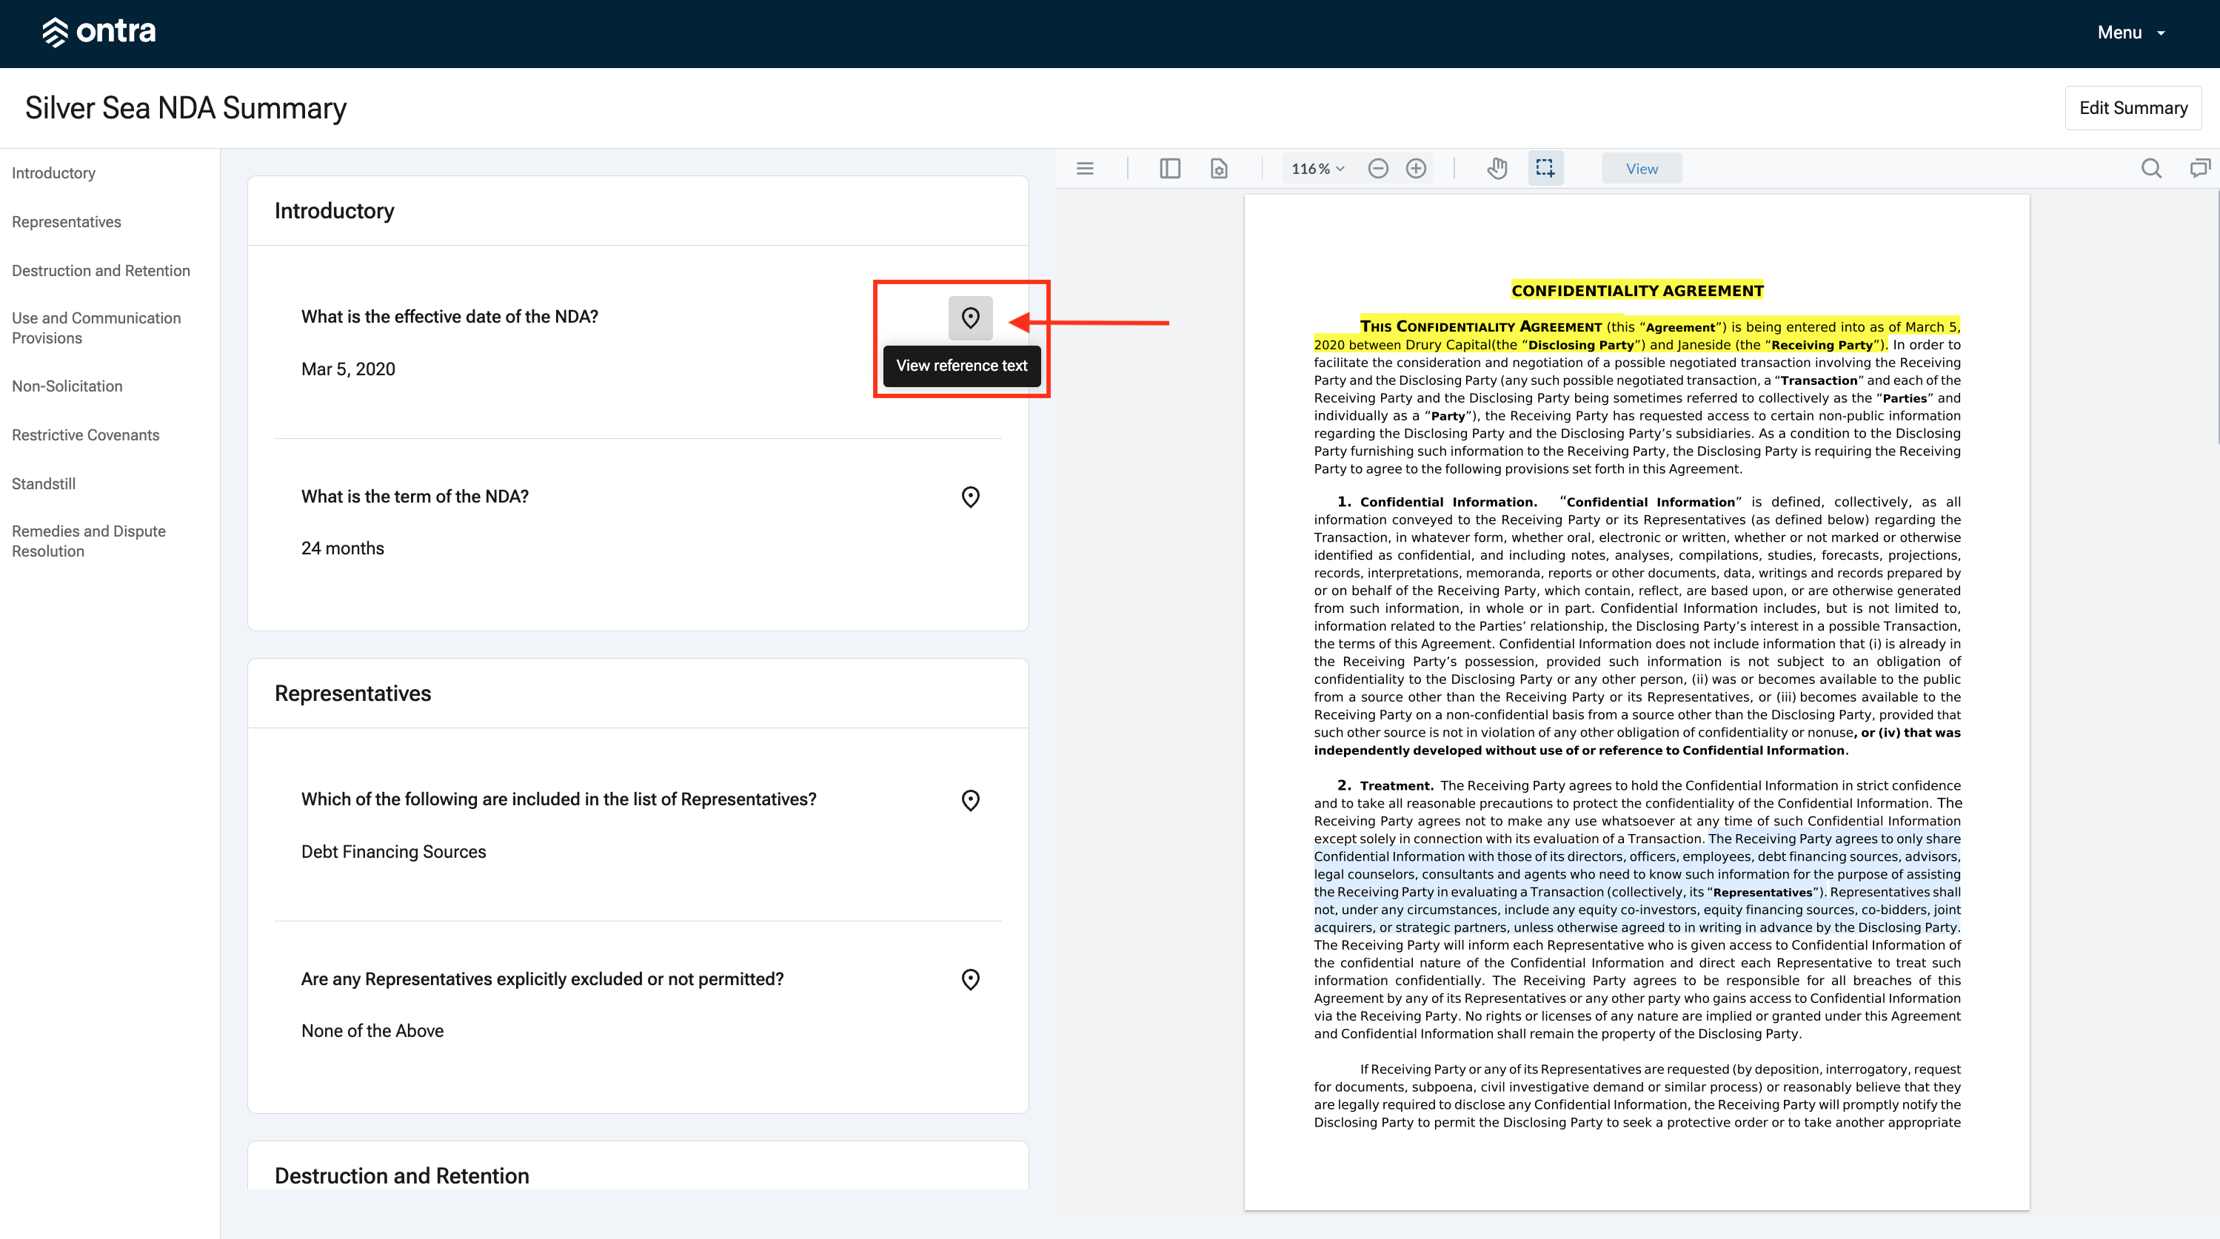Open page view settings icon
This screenshot has height=1239, width=2220.
(1219, 169)
